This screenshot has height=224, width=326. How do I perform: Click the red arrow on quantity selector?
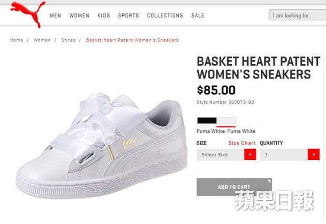314,155
